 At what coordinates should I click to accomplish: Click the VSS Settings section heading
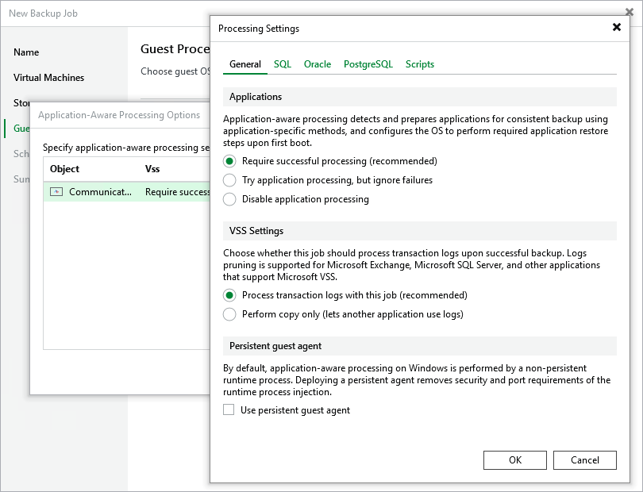coord(256,231)
